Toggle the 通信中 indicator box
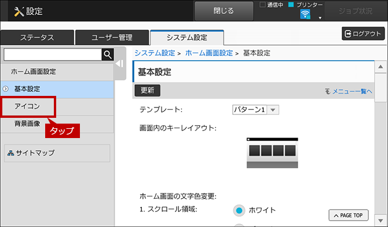Image resolution: width=388 pixels, height=227 pixels. tap(262, 5)
